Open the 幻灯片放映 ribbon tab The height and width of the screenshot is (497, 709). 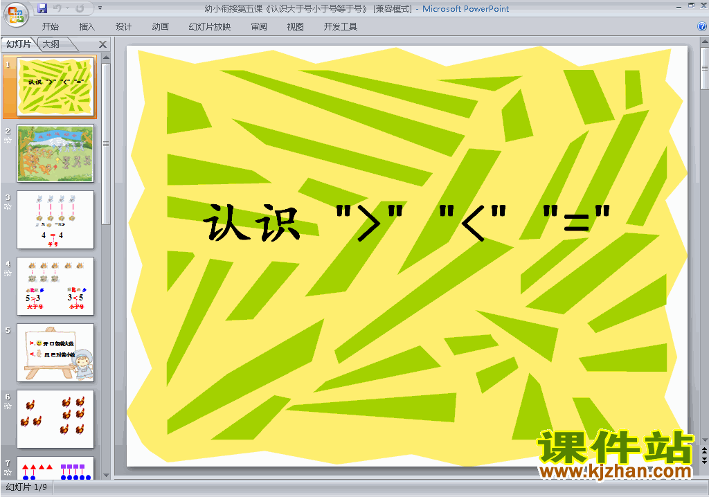point(209,27)
